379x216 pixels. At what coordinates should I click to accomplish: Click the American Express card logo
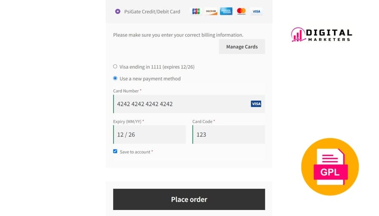coord(226,11)
